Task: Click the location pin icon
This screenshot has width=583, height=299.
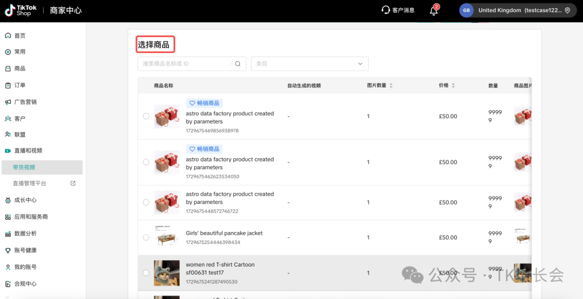Action: click(567, 10)
